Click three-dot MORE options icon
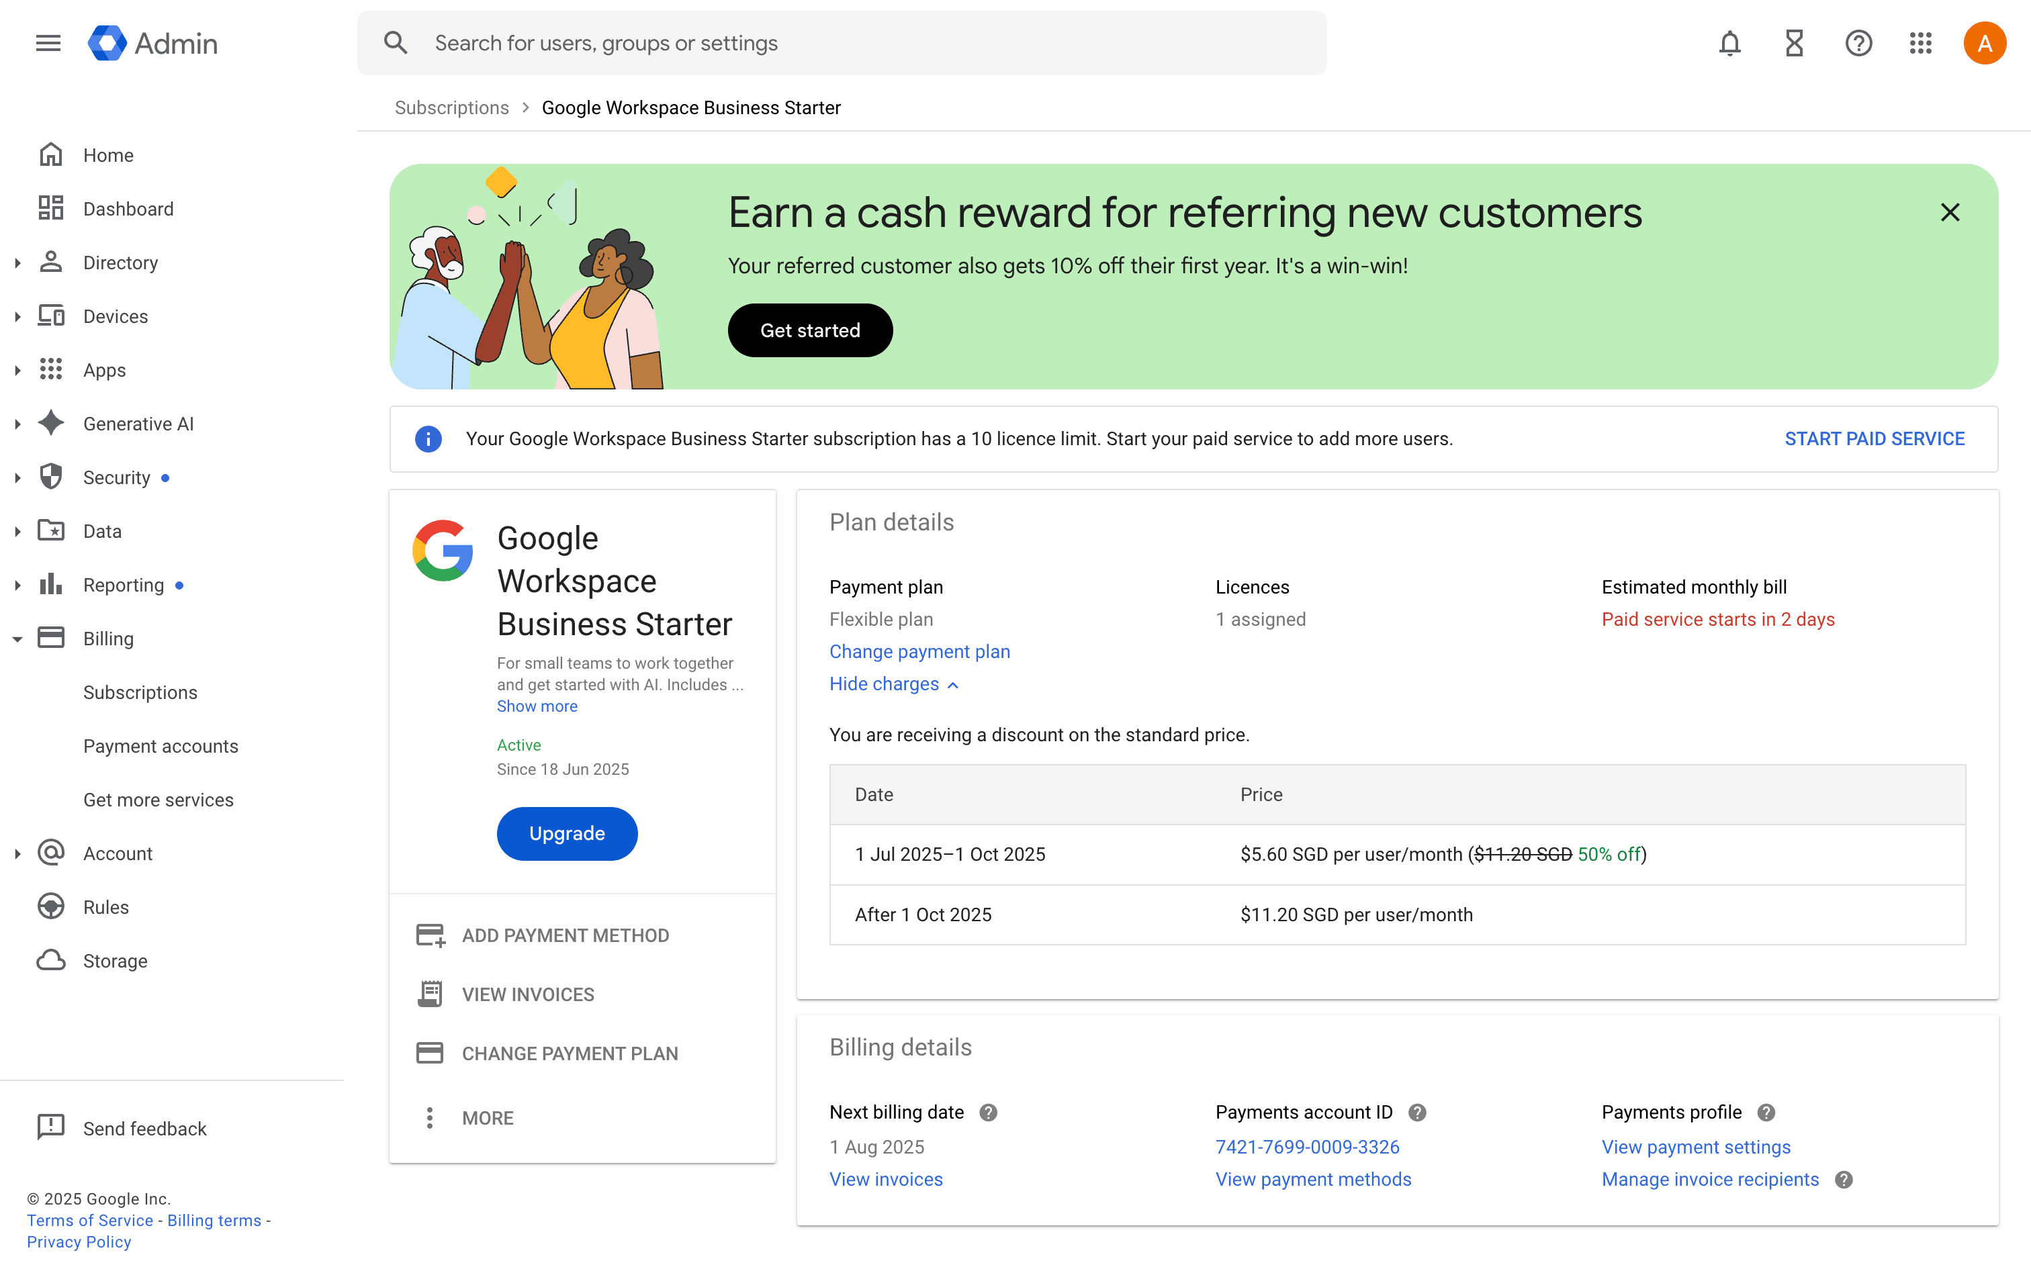The image size is (2031, 1269). tap(430, 1118)
